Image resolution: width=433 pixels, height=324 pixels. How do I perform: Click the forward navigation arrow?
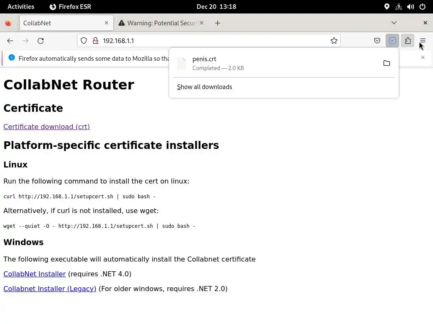[25, 41]
